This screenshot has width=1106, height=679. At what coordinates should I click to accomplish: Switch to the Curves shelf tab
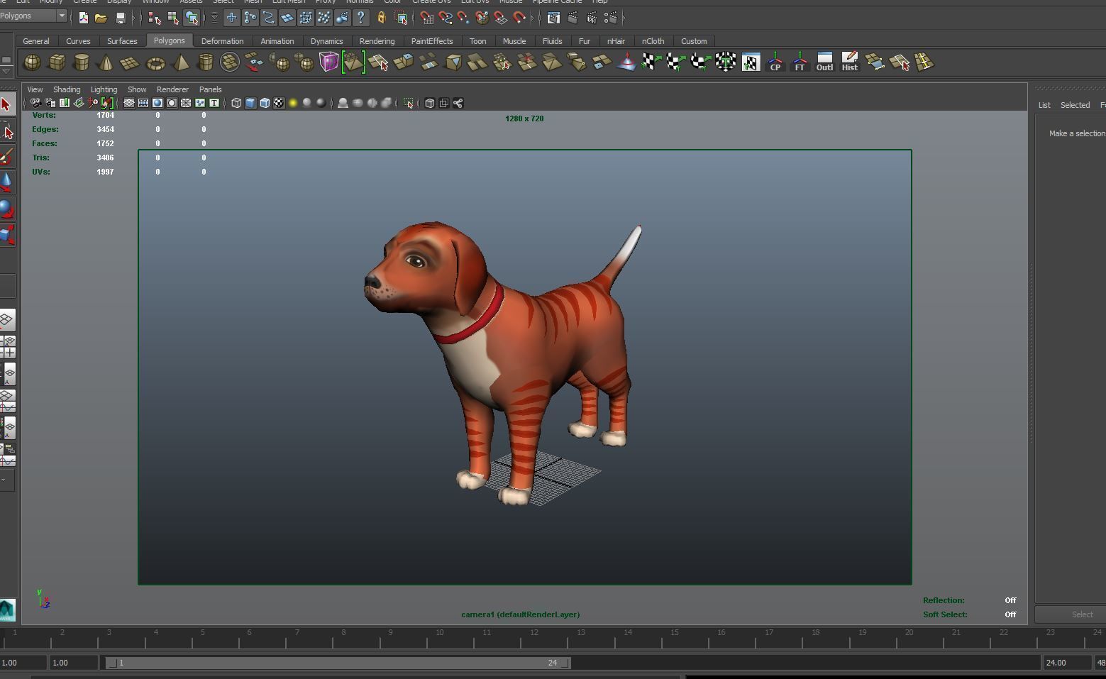click(x=78, y=41)
